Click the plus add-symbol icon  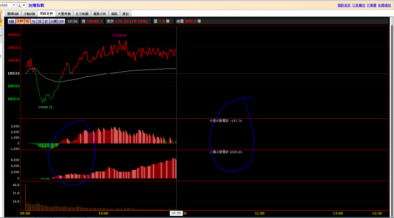click(24, 5)
